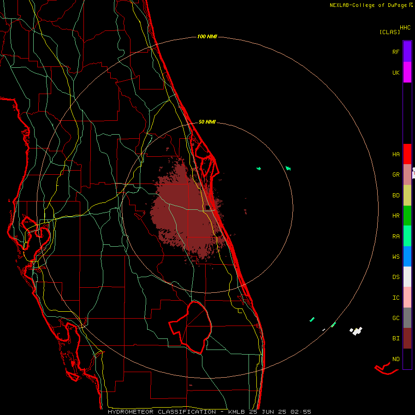Screen dimensions: 415x415
Task: Click the 'DS' legend label
Action: (x=396, y=277)
